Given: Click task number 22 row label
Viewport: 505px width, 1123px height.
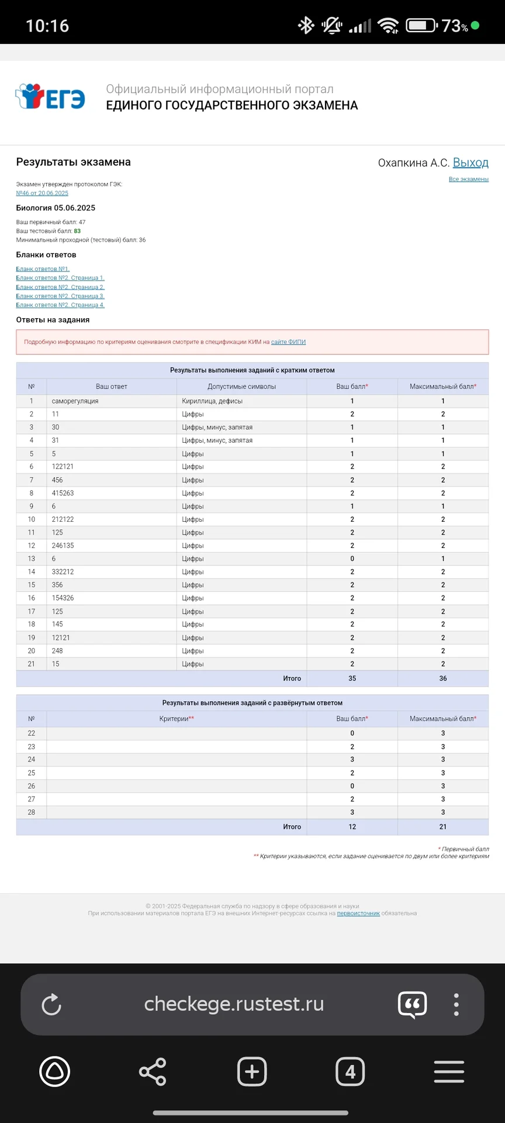Looking at the screenshot, I should click(x=32, y=733).
